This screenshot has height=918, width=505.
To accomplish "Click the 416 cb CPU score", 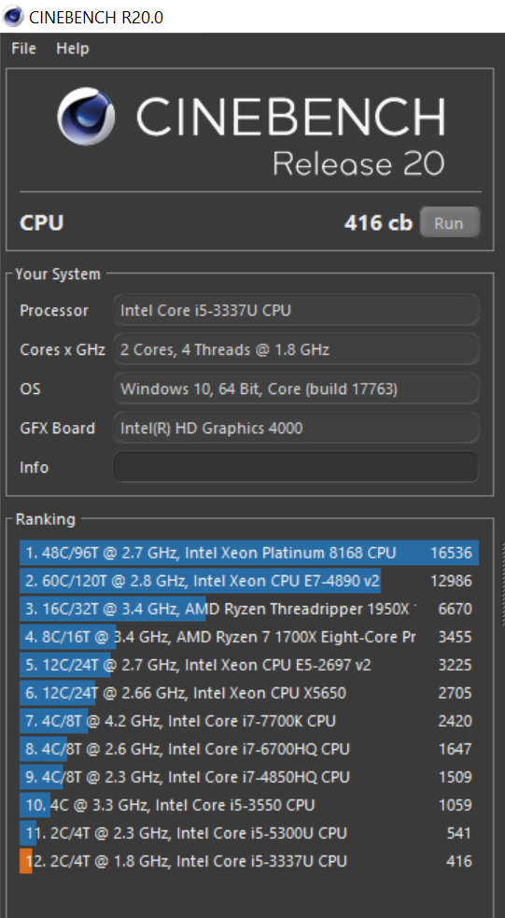I will [x=378, y=223].
